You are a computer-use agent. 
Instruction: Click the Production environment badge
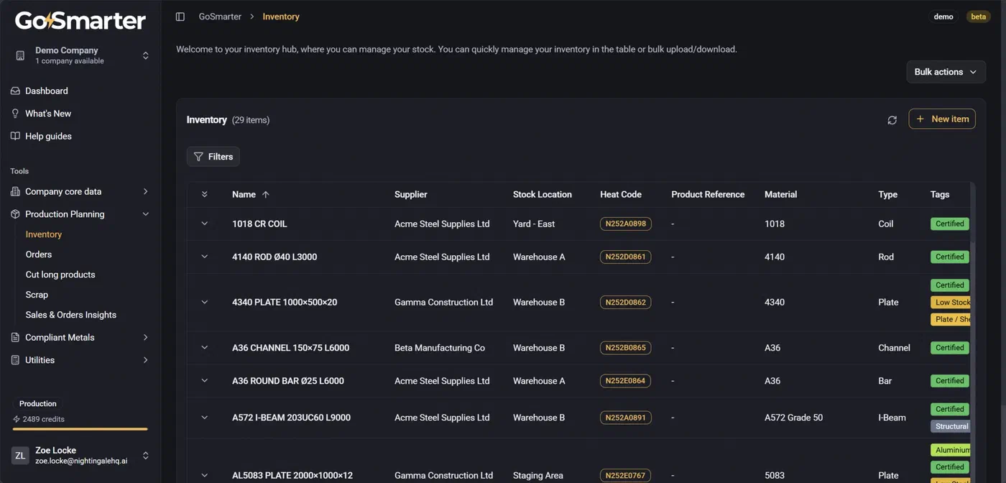(x=38, y=404)
